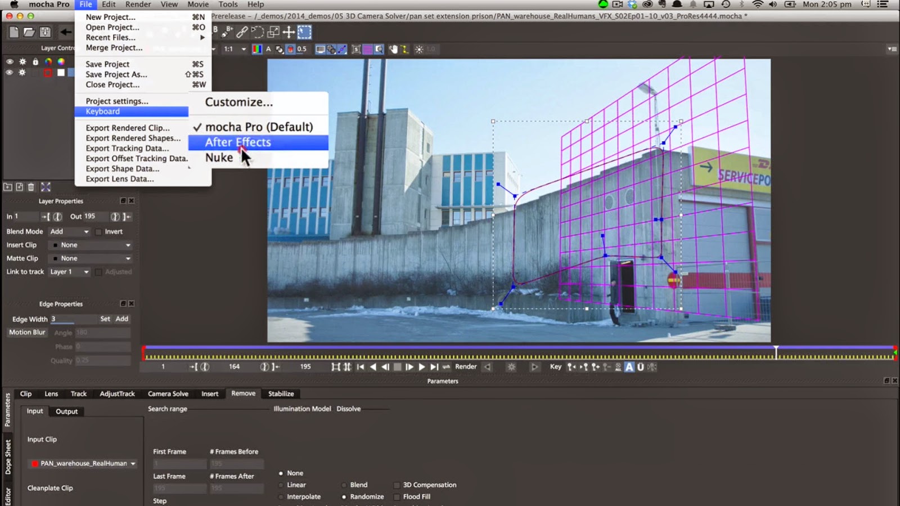
Task: Click the Save Project toolbar icon
Action: click(45, 32)
